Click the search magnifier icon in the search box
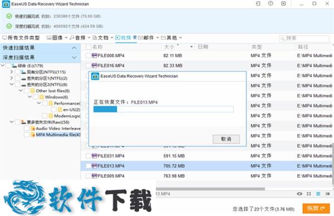334x216 pixels. 283,38
